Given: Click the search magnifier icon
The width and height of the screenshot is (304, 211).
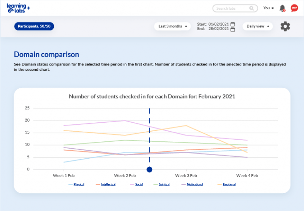Looking at the screenshot, I should point(252,8).
